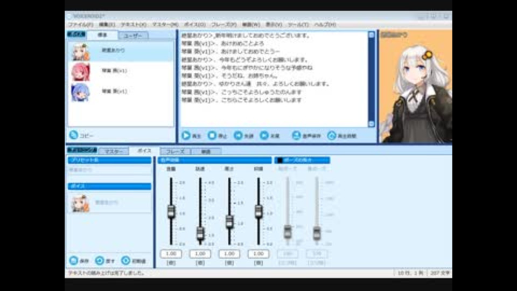Click the 短ポーズ slider handle
This screenshot has height=291, width=517.
click(x=288, y=232)
